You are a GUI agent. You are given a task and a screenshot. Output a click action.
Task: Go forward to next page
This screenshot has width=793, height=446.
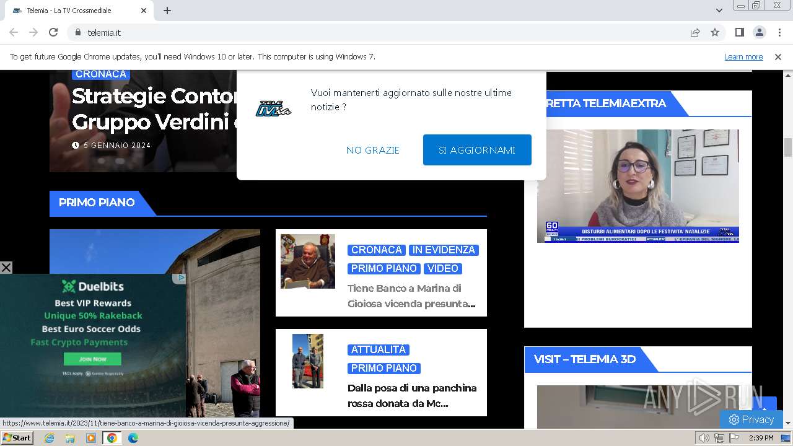pos(33,32)
